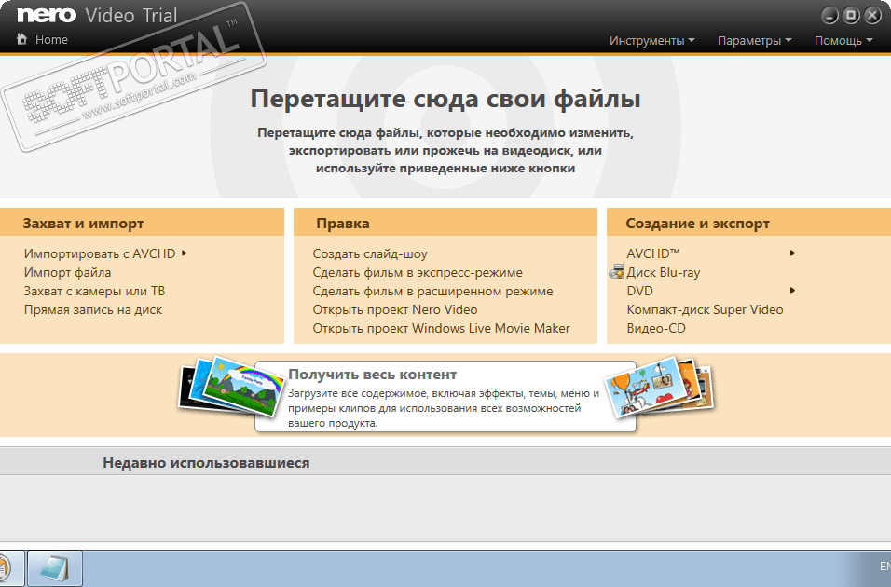Click Создать слайд-шоу
The image size is (891, 587).
(x=370, y=253)
